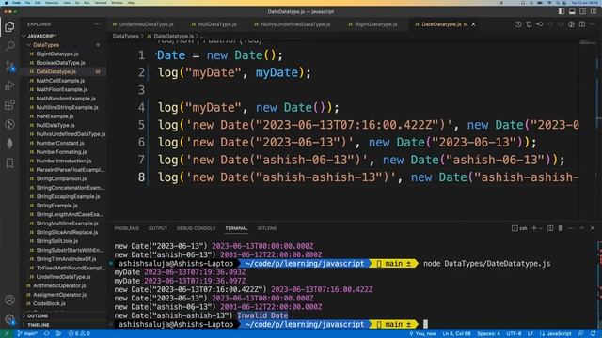
Task: Toggle the bottom panel layout button
Action: coord(572,11)
